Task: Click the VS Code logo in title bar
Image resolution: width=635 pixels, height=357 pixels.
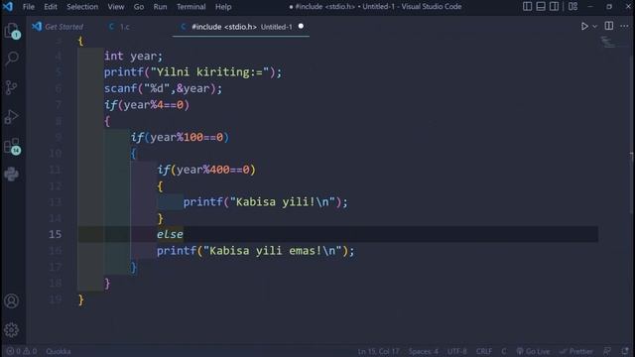Action: (8, 7)
